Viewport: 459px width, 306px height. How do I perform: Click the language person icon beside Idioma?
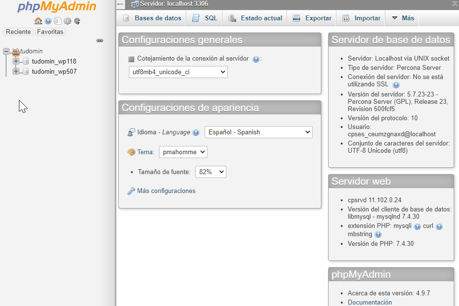[x=131, y=133]
